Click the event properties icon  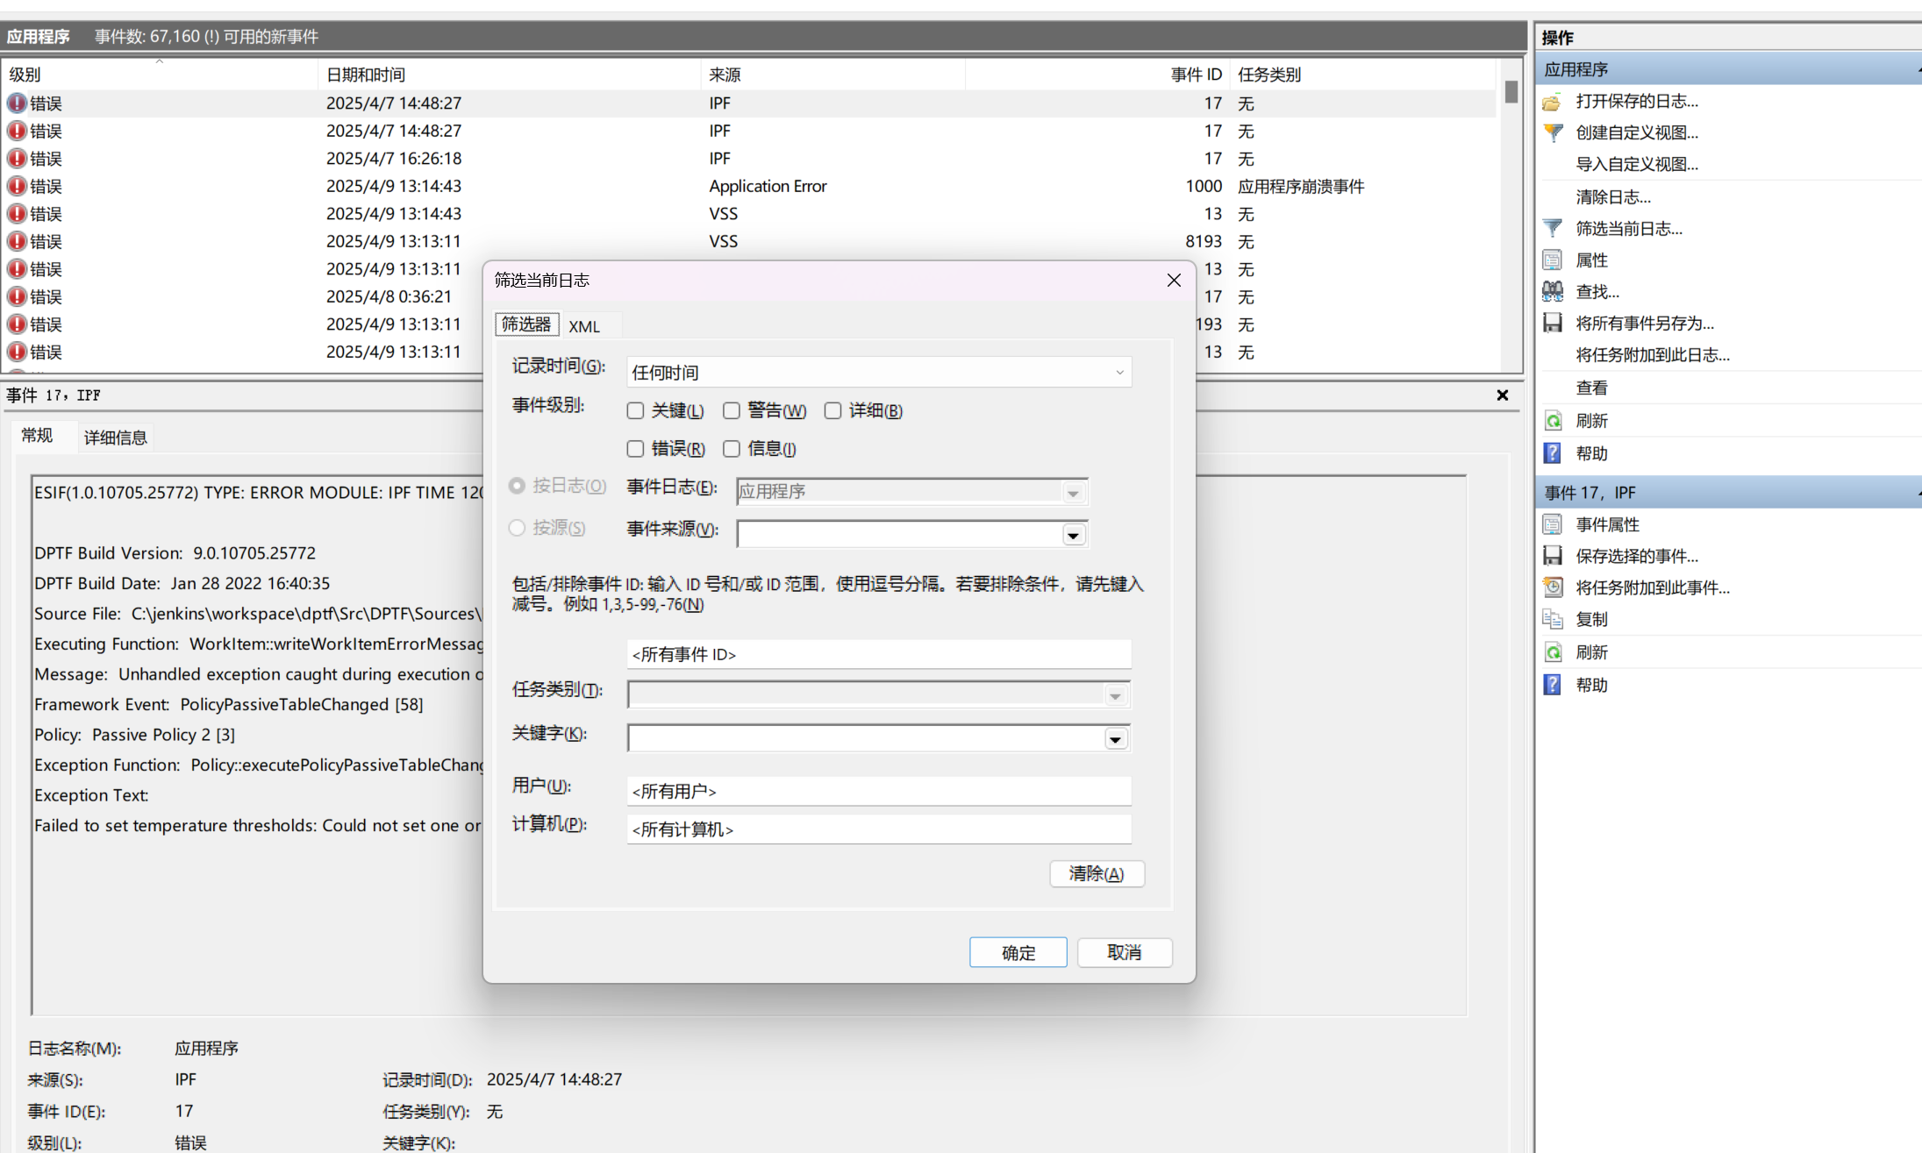point(1552,524)
